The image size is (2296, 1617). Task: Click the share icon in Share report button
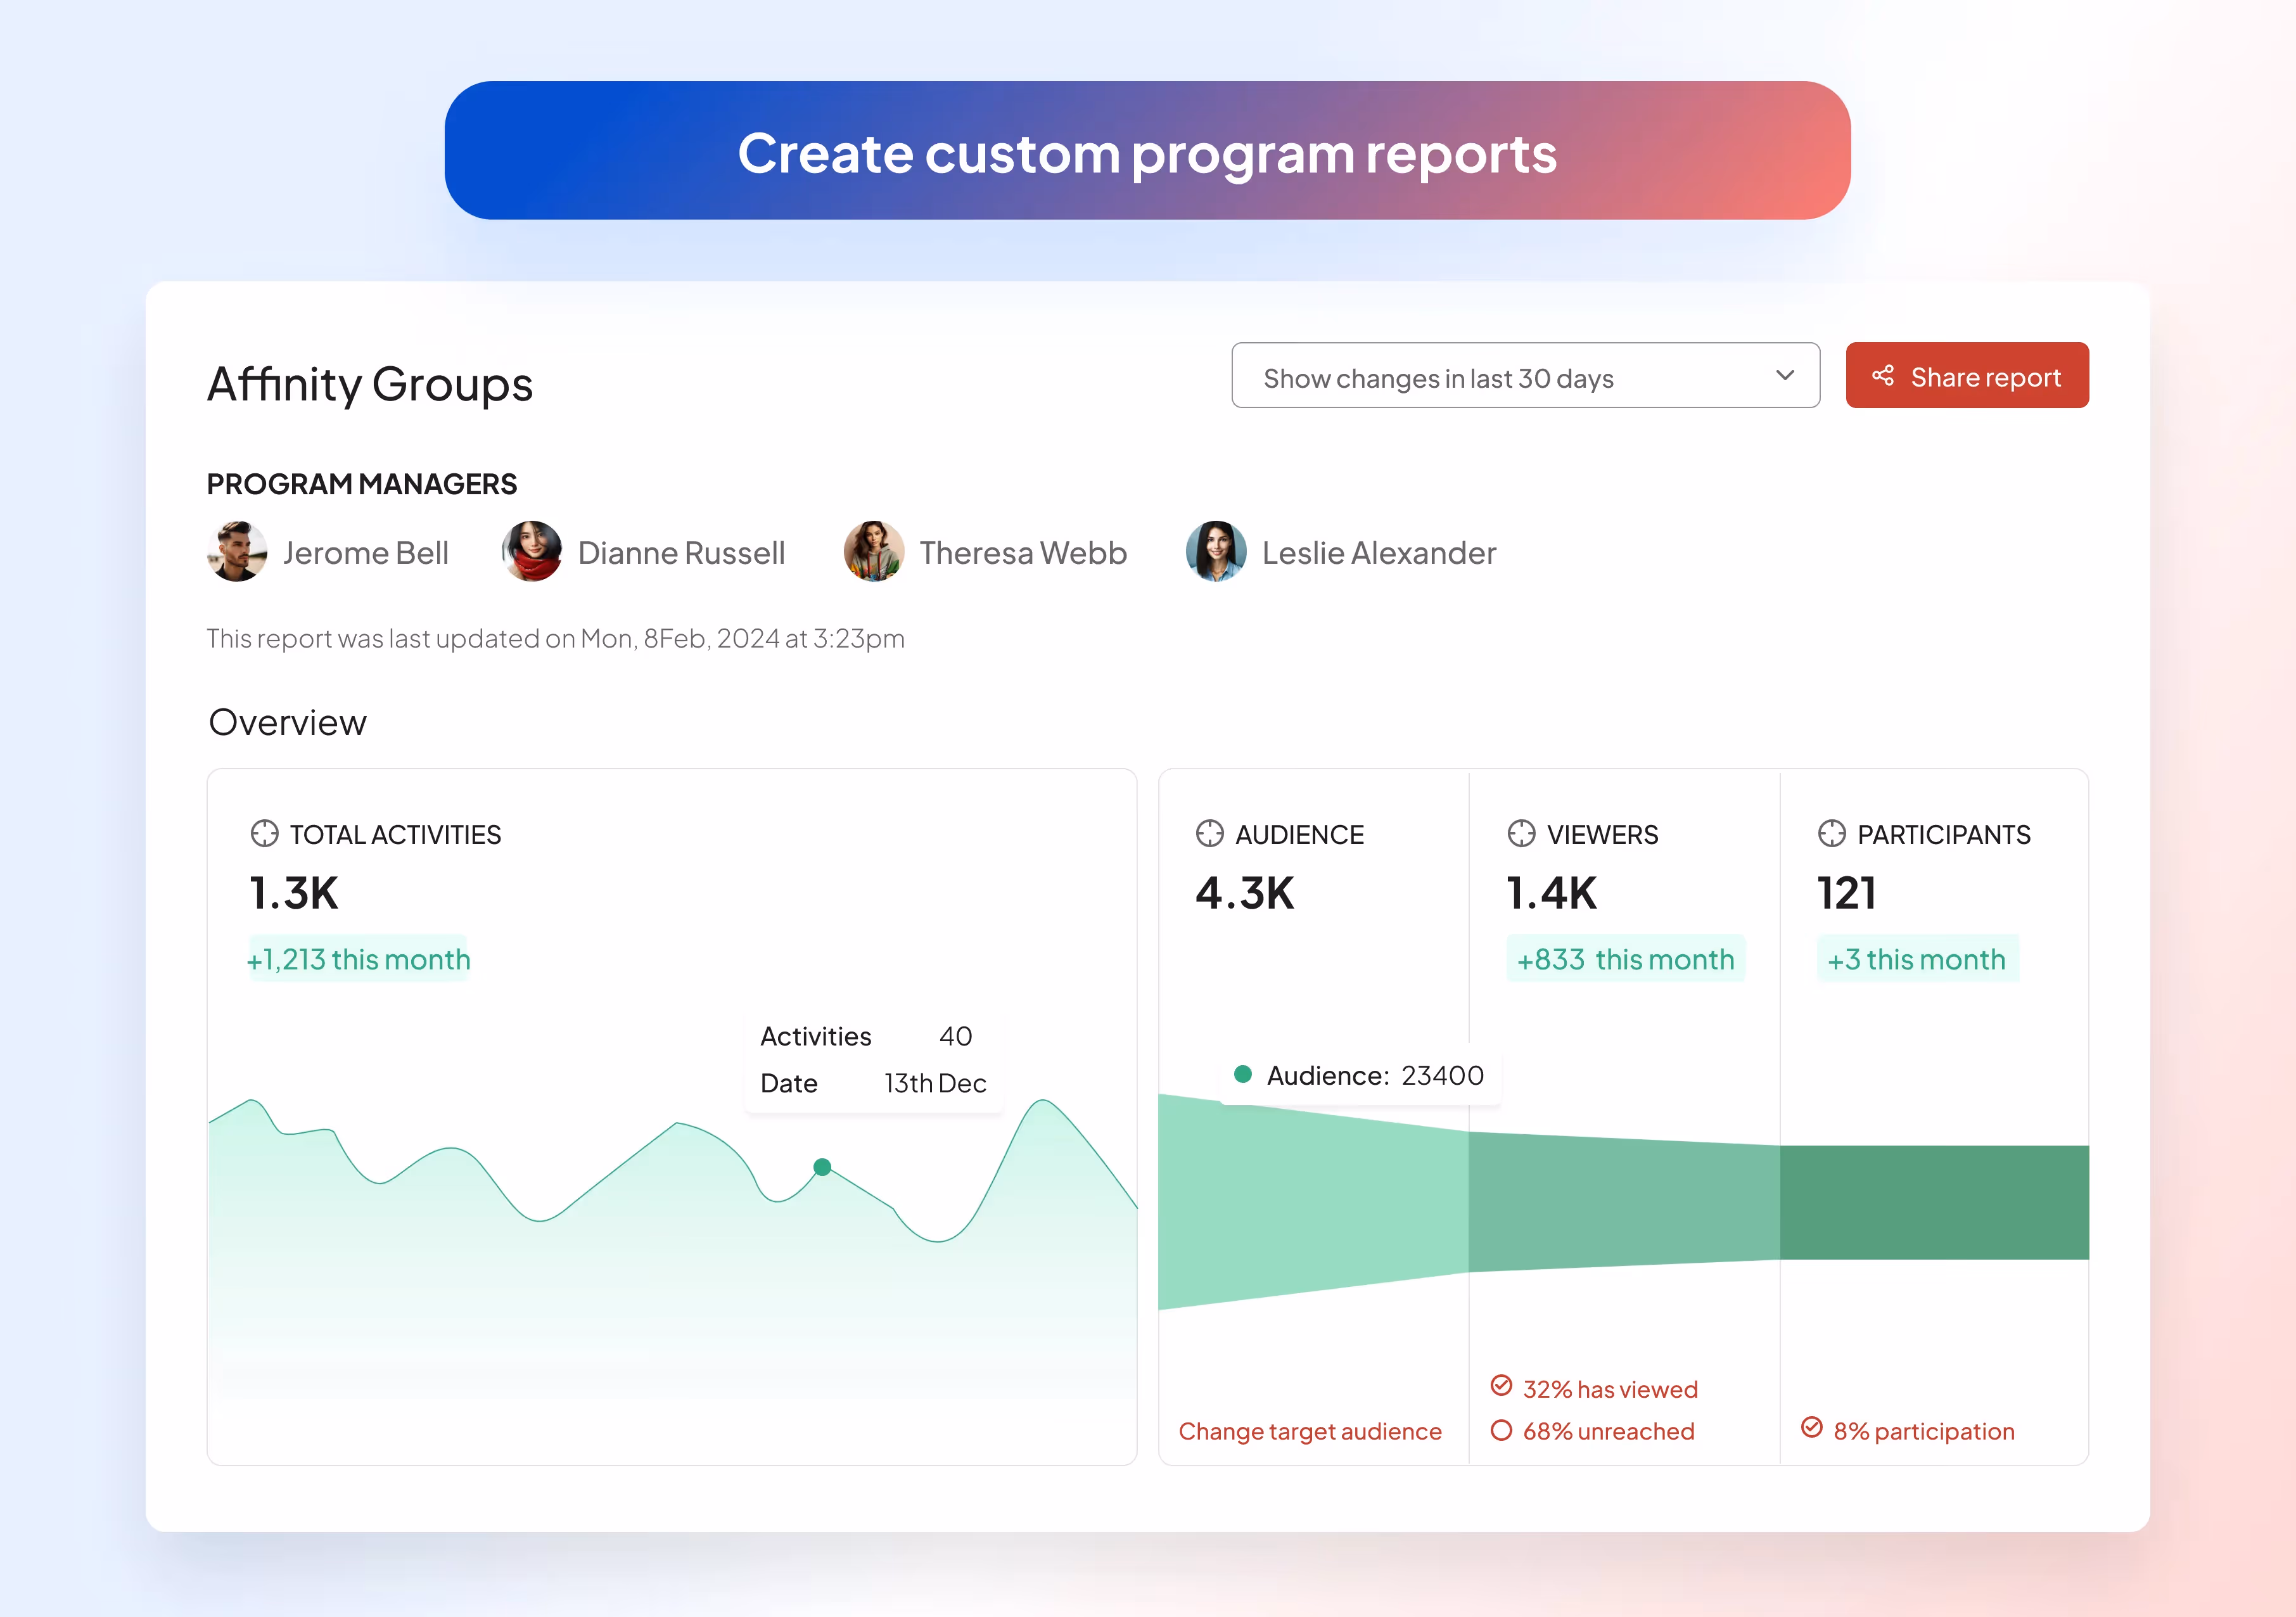coord(1883,375)
